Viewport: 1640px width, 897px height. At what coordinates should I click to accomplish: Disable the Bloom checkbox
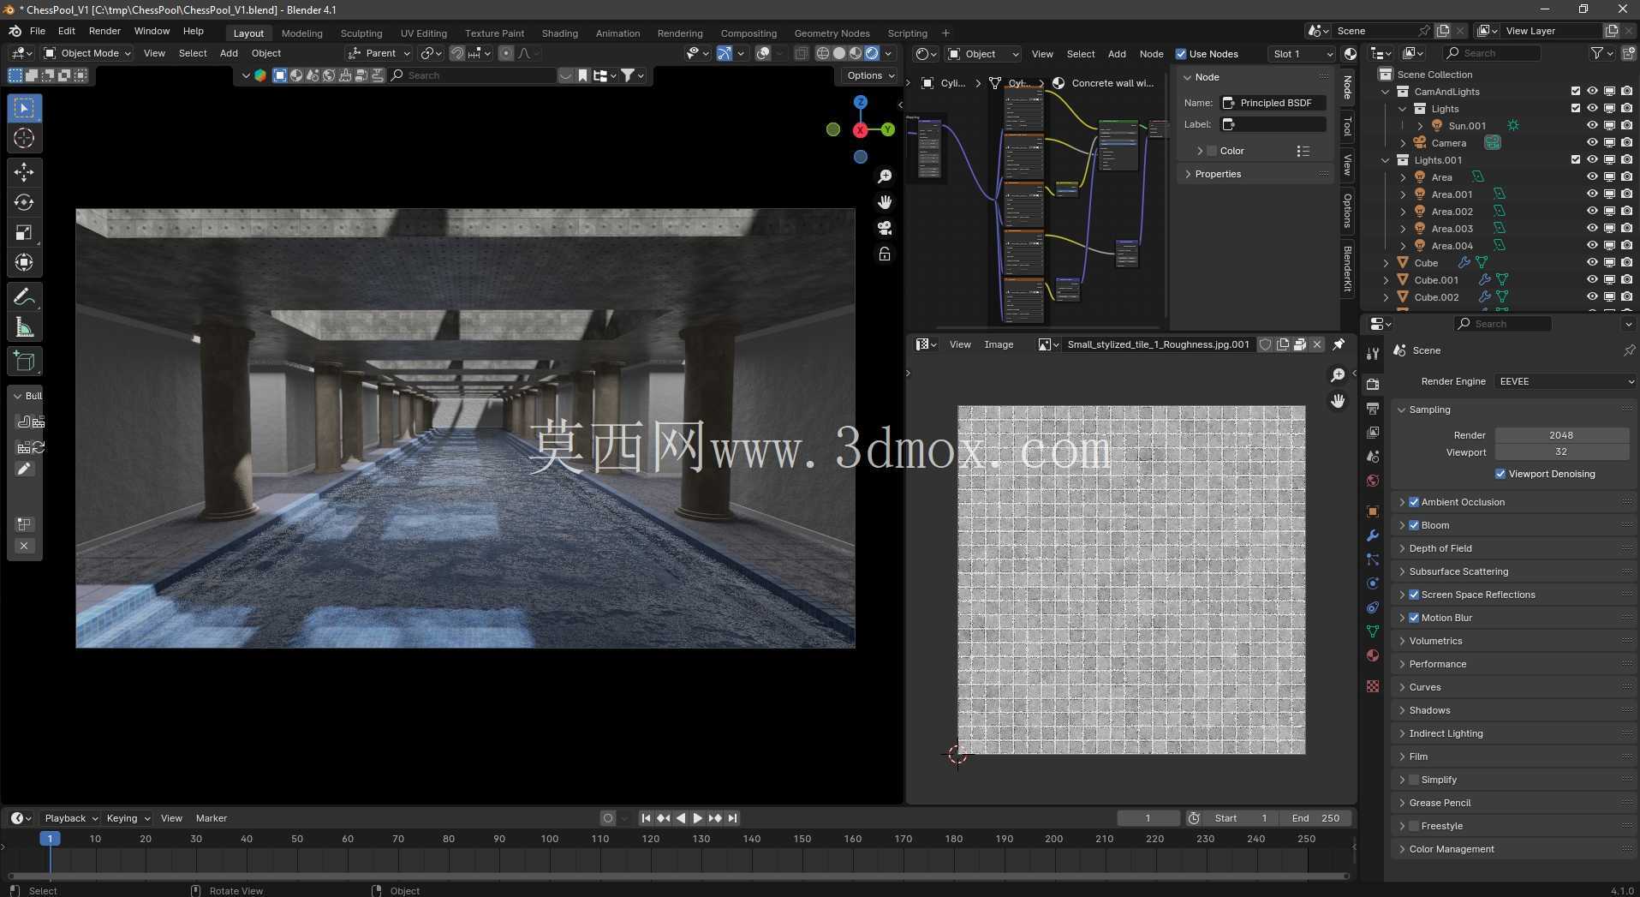tap(1414, 525)
